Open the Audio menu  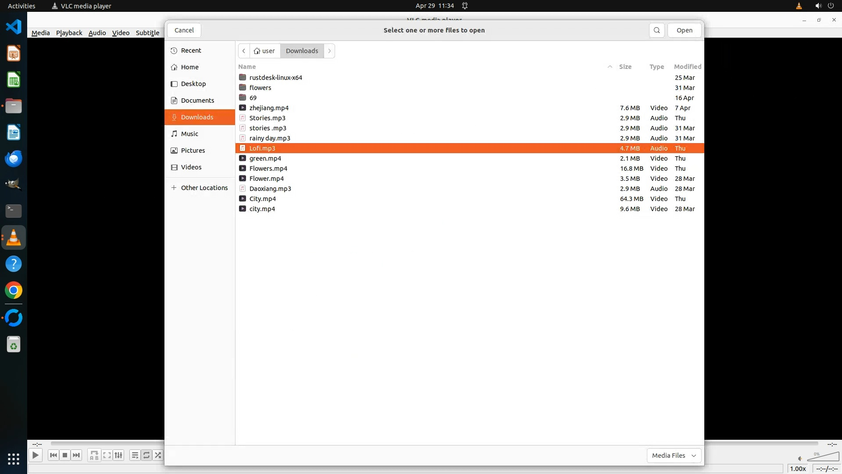tap(97, 33)
